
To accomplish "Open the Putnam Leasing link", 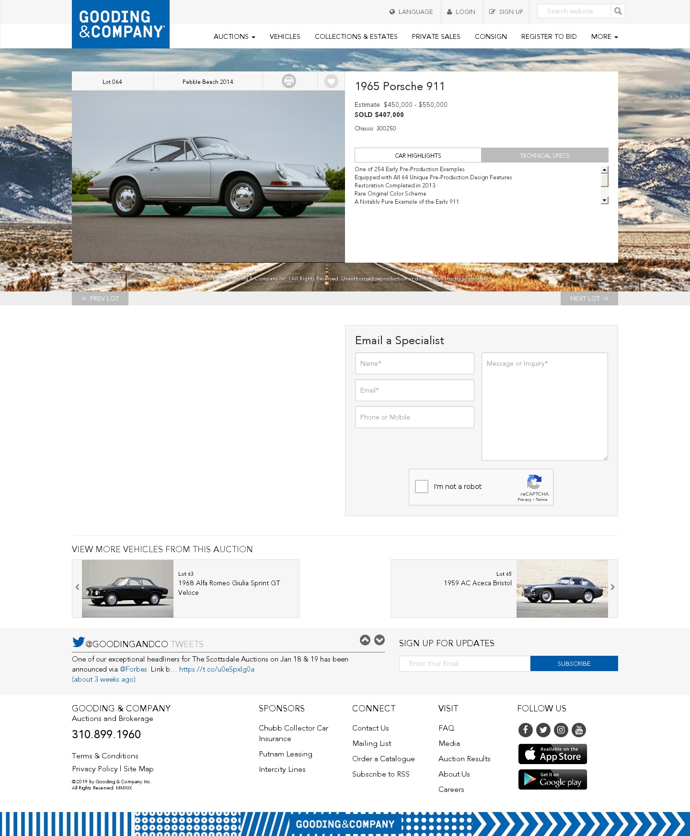I will pyautogui.click(x=286, y=754).
